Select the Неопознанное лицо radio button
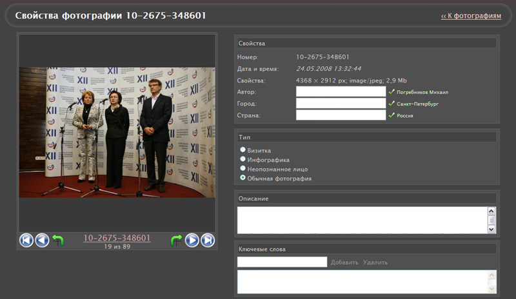Screen dimensions: 516x299 (x=243, y=168)
